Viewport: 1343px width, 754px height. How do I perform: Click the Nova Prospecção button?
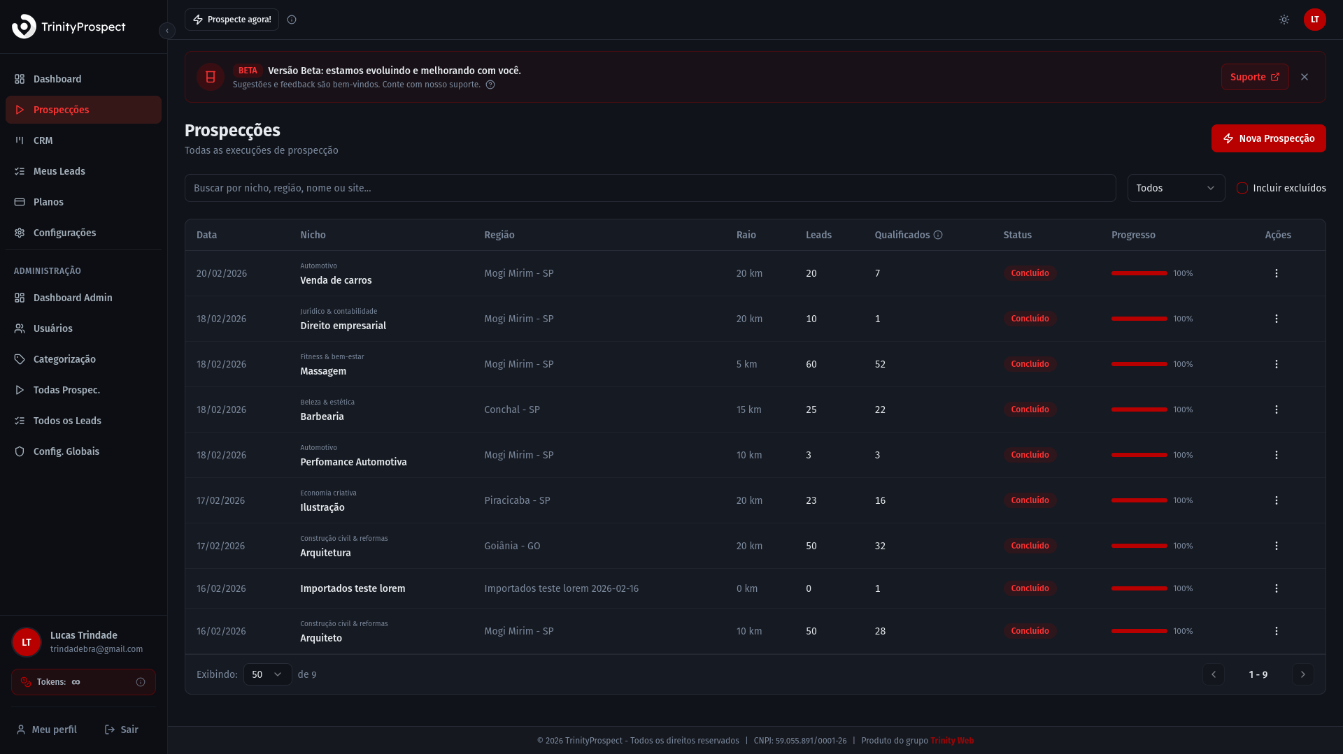point(1267,138)
